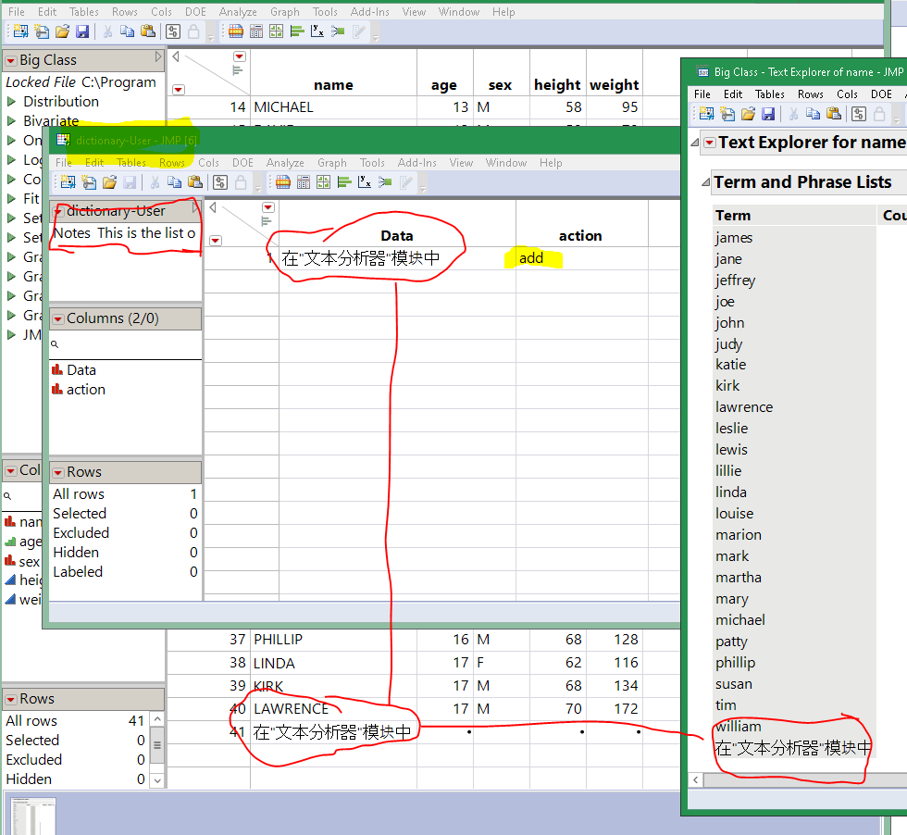Open Analyze menu in Big Class window

pyautogui.click(x=238, y=12)
